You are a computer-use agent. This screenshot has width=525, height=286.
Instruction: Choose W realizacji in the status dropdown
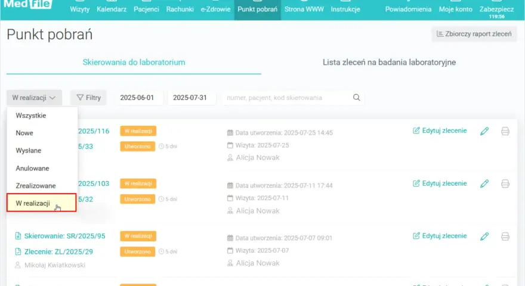42,203
